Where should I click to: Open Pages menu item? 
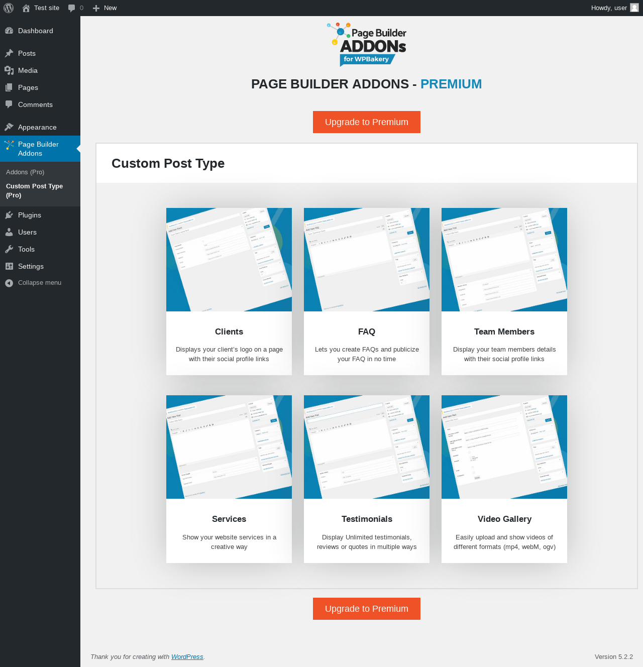tap(28, 87)
